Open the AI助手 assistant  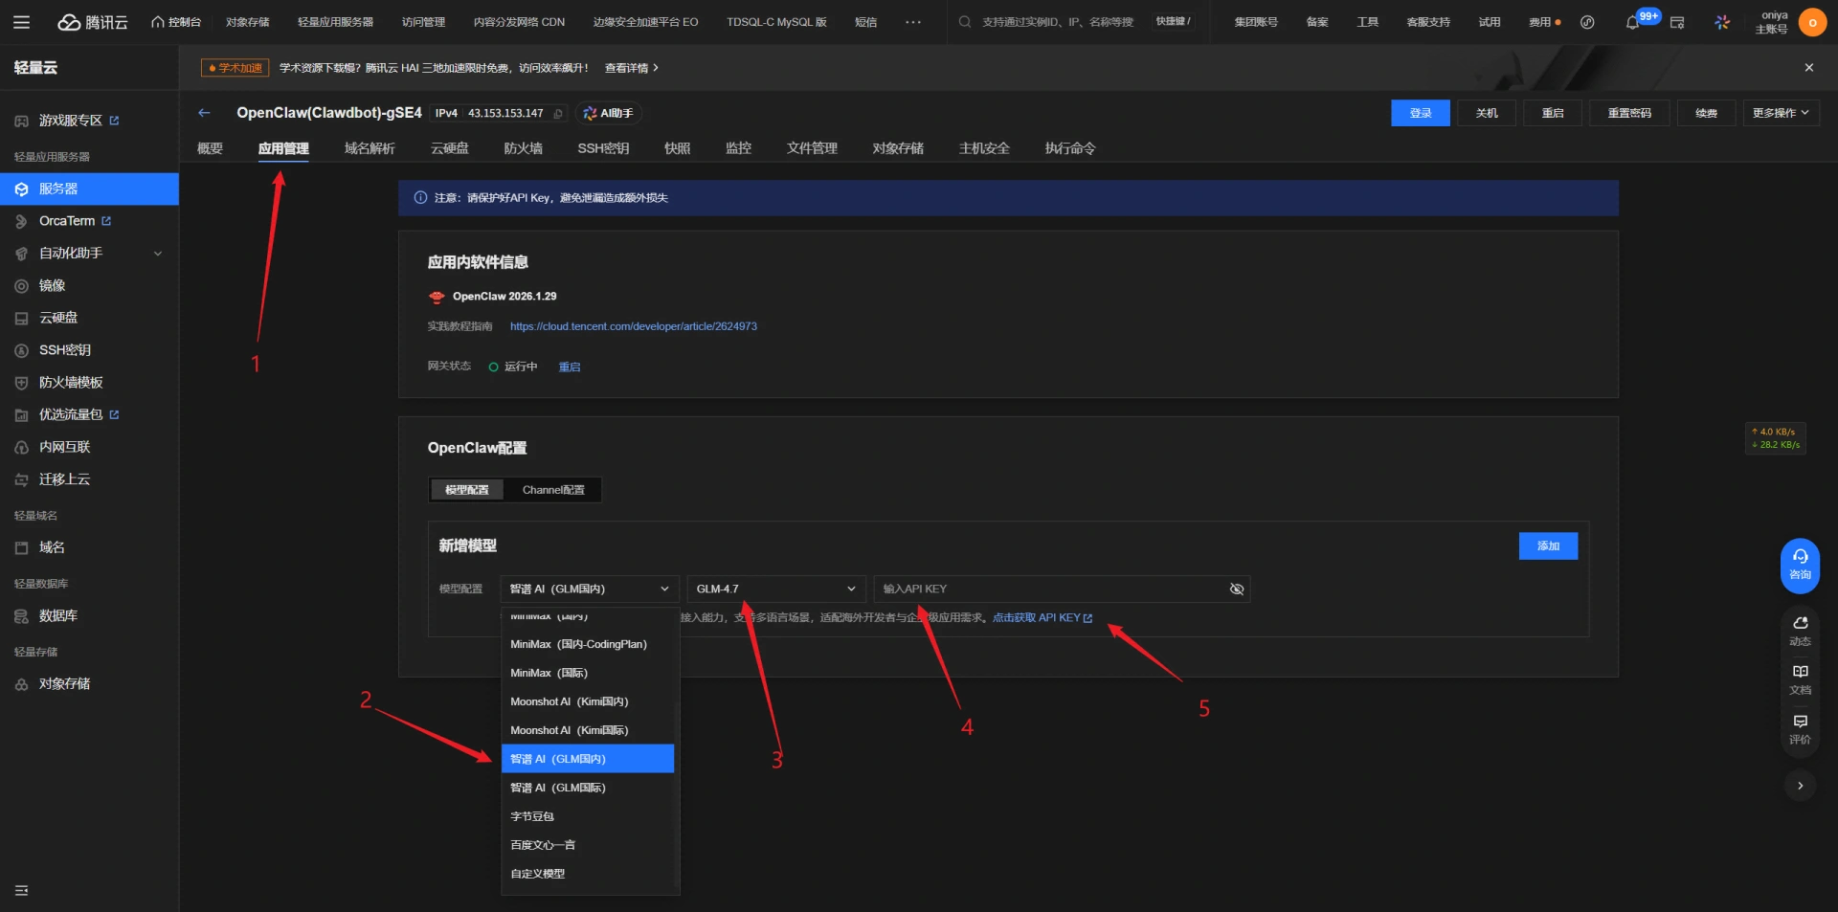pos(609,113)
